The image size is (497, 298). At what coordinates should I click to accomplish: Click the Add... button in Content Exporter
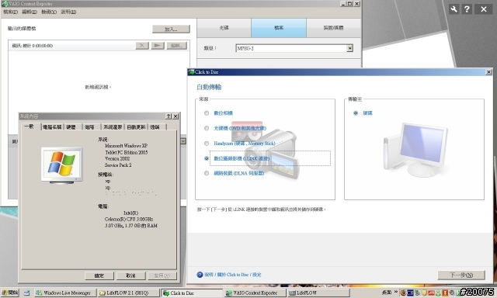tap(171, 29)
